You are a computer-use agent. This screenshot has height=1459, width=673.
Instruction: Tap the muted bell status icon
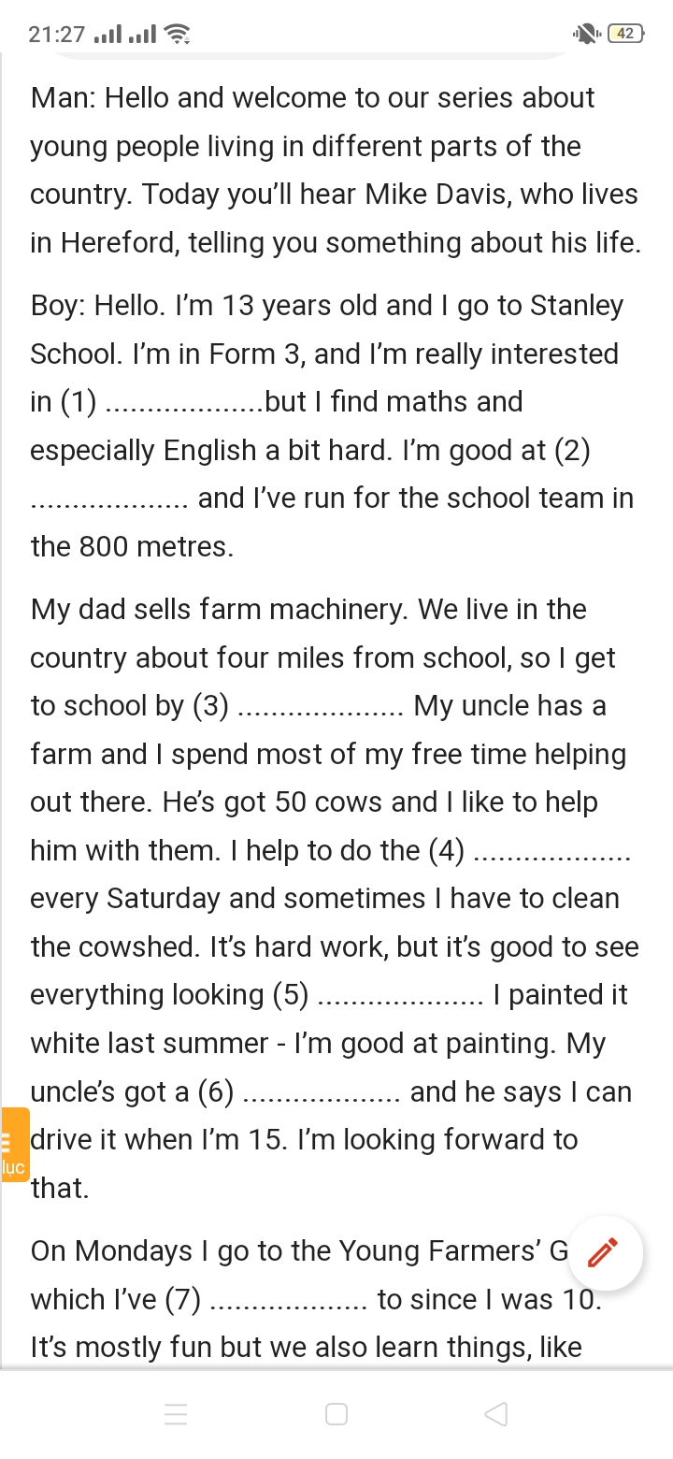[x=586, y=35]
